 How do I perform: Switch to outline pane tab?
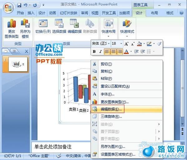(x=14, y=51)
